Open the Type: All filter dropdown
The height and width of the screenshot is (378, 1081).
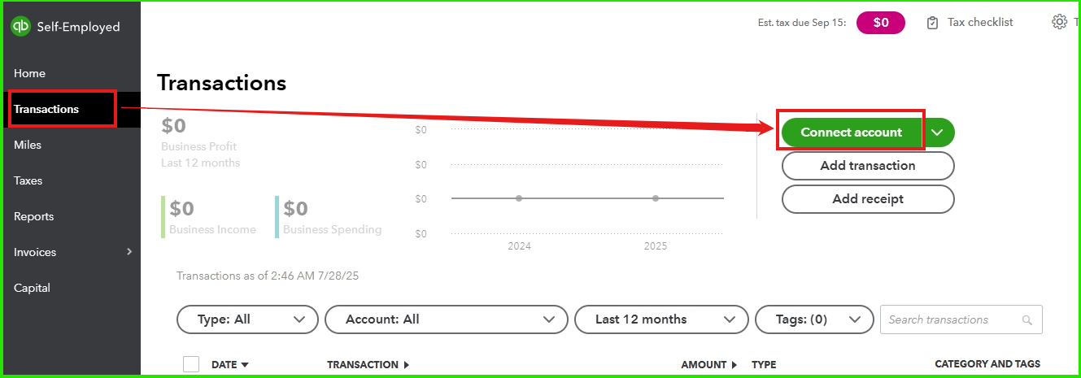point(247,319)
